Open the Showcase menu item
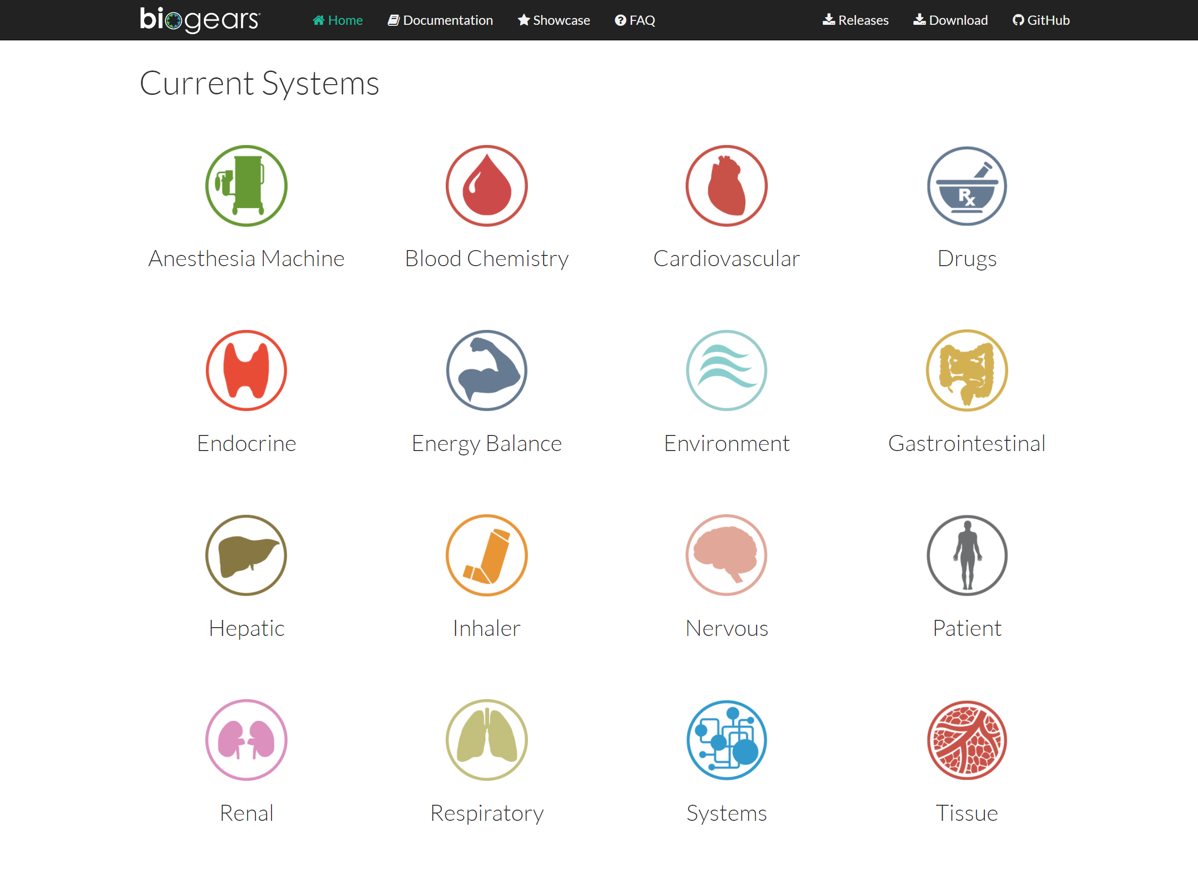1198x886 pixels. point(553,20)
